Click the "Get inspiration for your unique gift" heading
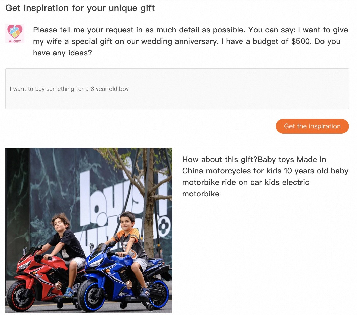The image size is (357, 315). point(80,8)
